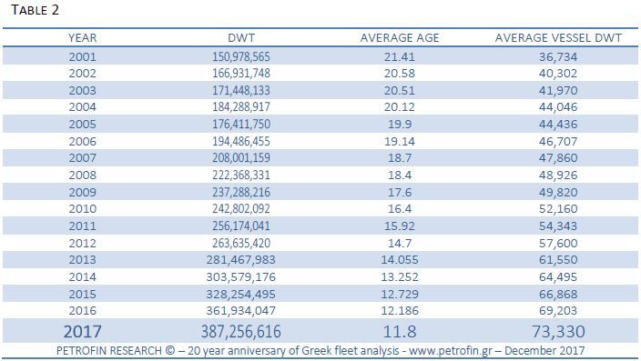The height and width of the screenshot is (361, 641).
Task: Click the highlighted 2017 year cell
Action: (82, 331)
